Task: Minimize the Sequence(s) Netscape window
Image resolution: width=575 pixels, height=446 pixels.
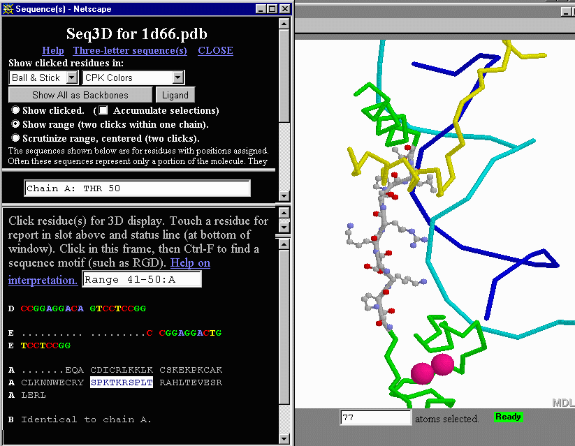Action: 261,9
